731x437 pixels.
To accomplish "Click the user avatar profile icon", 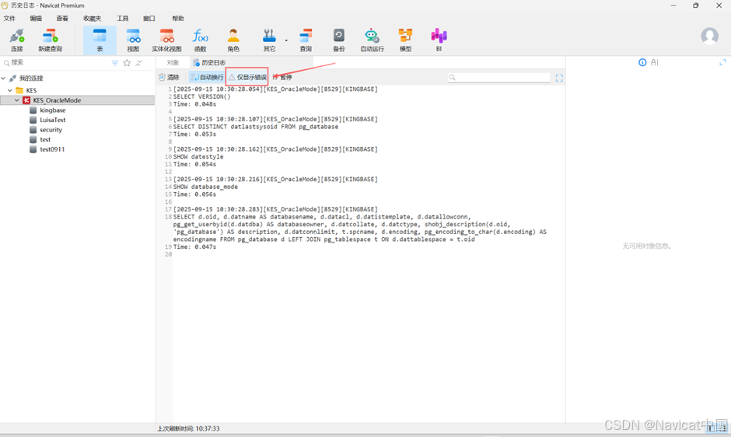I will (x=709, y=36).
